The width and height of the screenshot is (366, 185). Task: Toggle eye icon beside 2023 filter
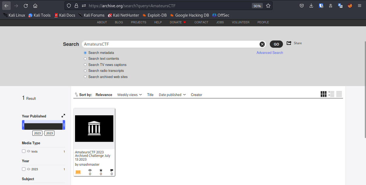point(28,169)
